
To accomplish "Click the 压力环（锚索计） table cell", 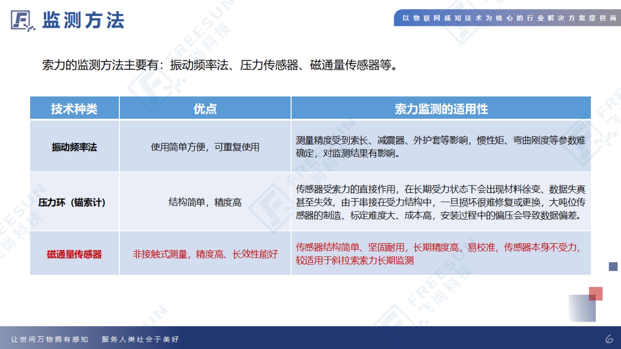I will coord(72,202).
